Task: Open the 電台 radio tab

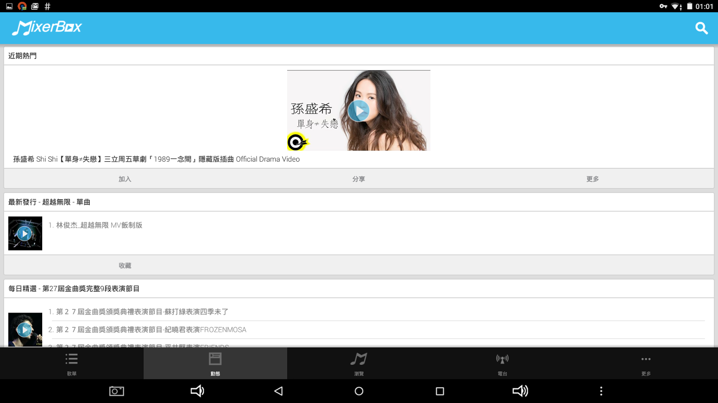Action: pos(503,364)
